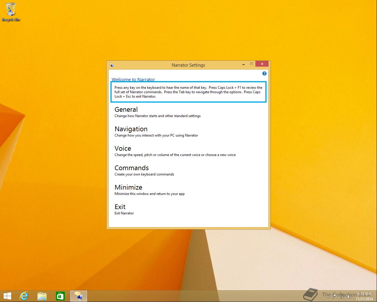The height and width of the screenshot is (302, 377).
Task: Click the date 11/21/2014 in the tray
Action: 364,299
